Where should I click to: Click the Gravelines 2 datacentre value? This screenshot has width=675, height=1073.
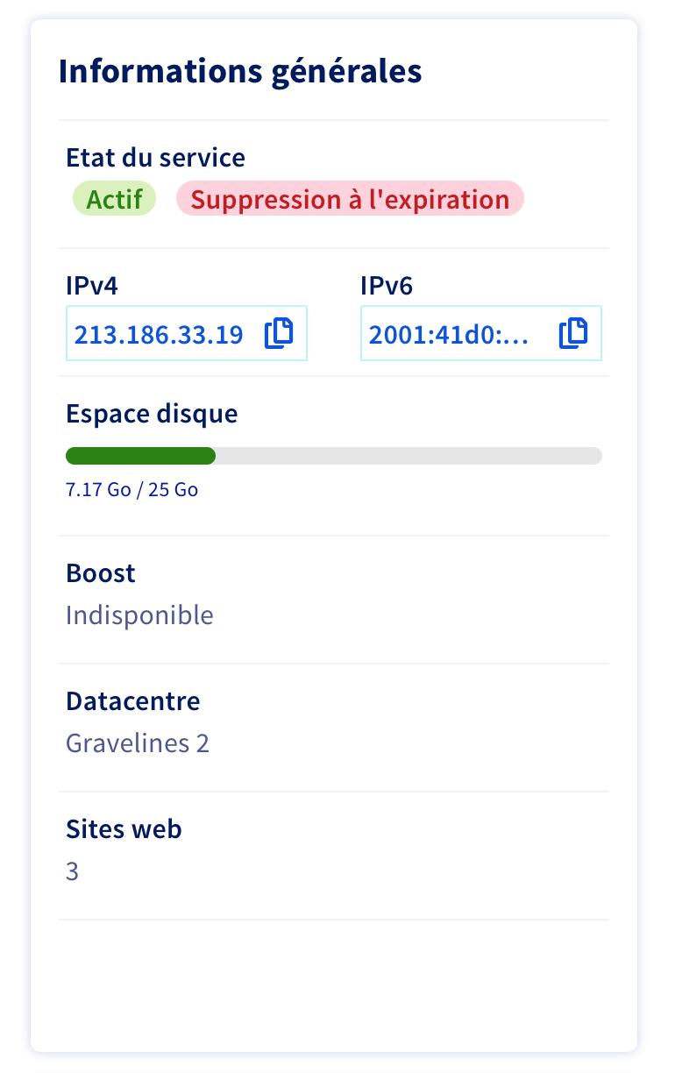coord(138,743)
